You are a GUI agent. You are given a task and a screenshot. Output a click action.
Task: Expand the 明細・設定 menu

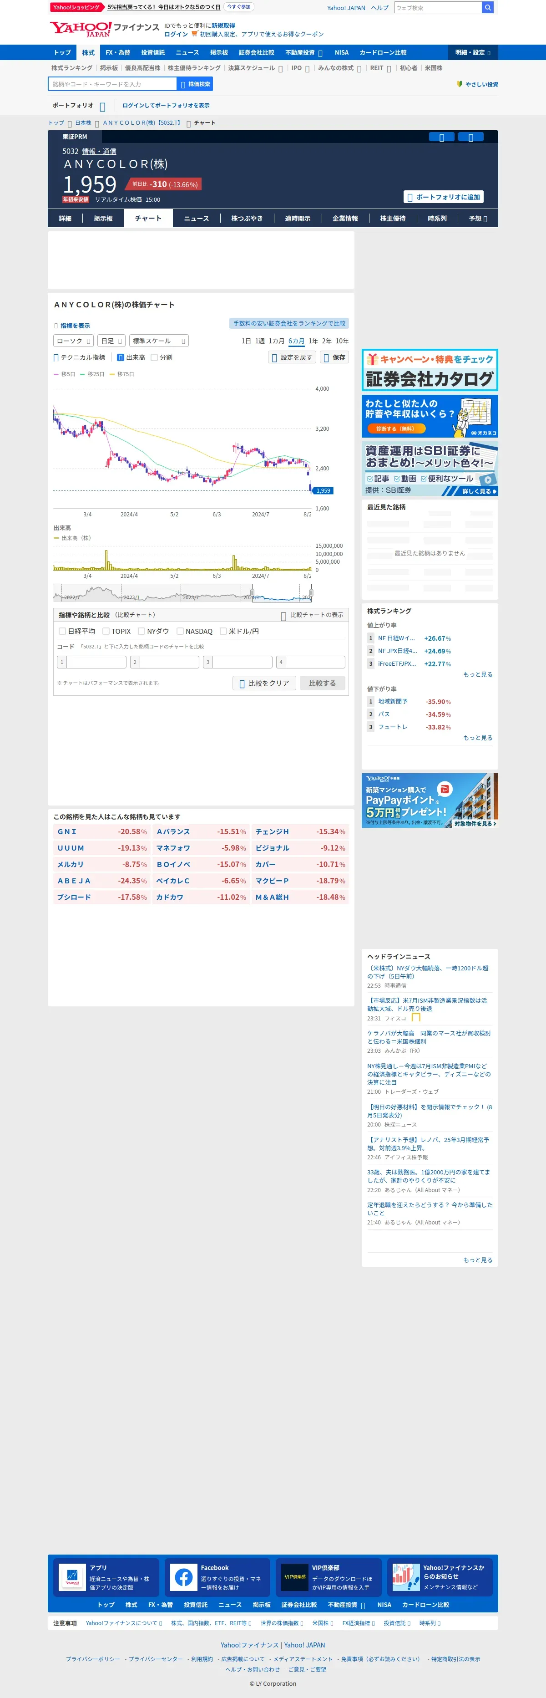point(473,53)
